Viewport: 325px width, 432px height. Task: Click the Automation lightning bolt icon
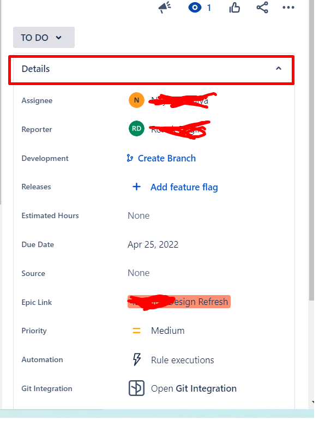[137, 359]
